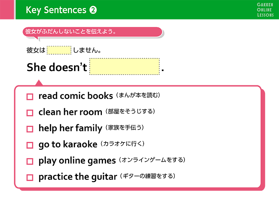Viewport: 279px width, 209px height.
Task: Click the Gakken Online Lessons logo
Action: click(x=265, y=10)
